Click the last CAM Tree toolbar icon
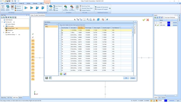This screenshot has height=102, width=181. 15,17
